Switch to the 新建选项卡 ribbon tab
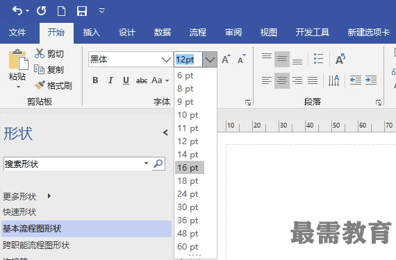The image size is (396, 260). click(368, 33)
